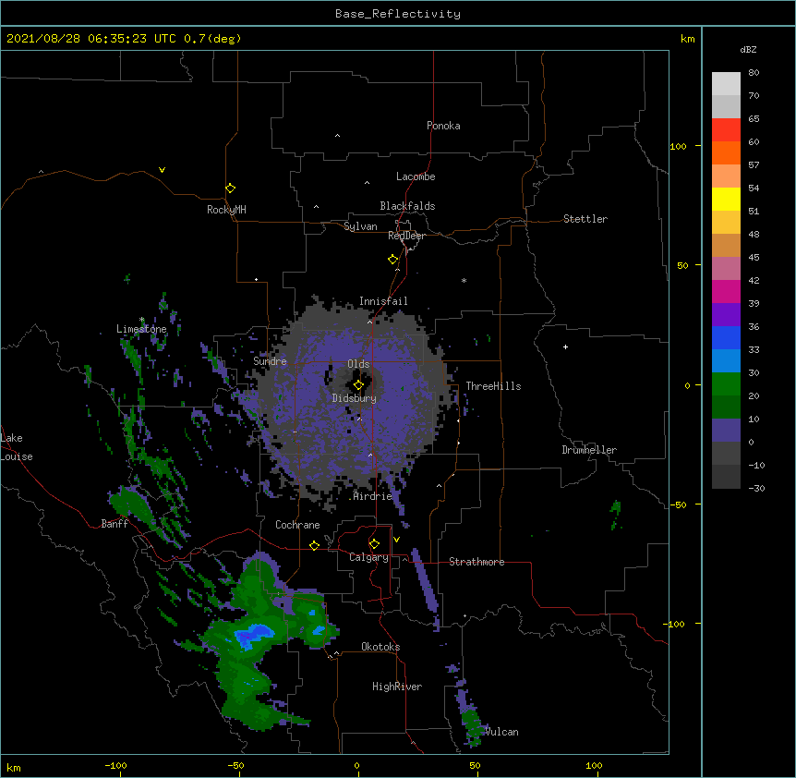Select the Vulcan label
The image size is (796, 778).
[501, 732]
